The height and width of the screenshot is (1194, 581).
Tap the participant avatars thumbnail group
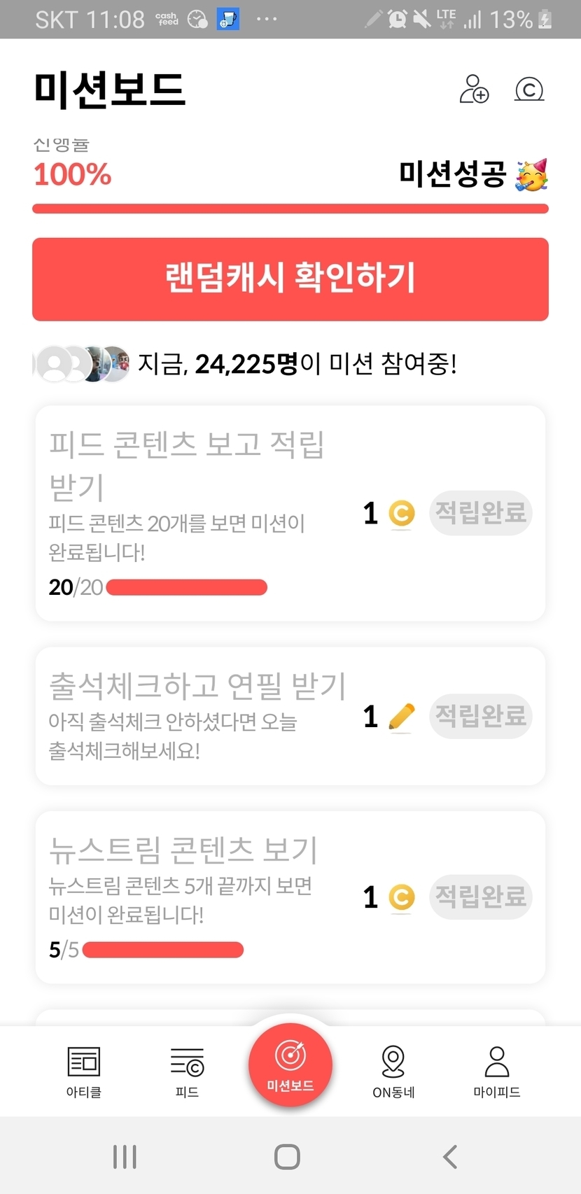tap(83, 364)
